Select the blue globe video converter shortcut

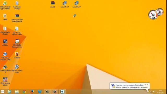(5, 56)
